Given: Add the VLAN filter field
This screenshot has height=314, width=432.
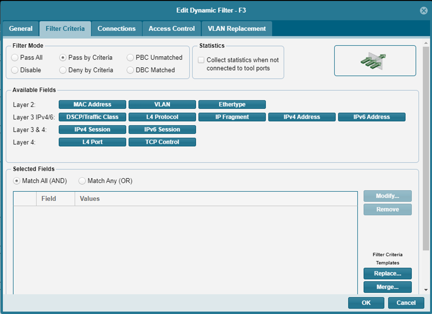Looking at the screenshot, I should pos(162,104).
